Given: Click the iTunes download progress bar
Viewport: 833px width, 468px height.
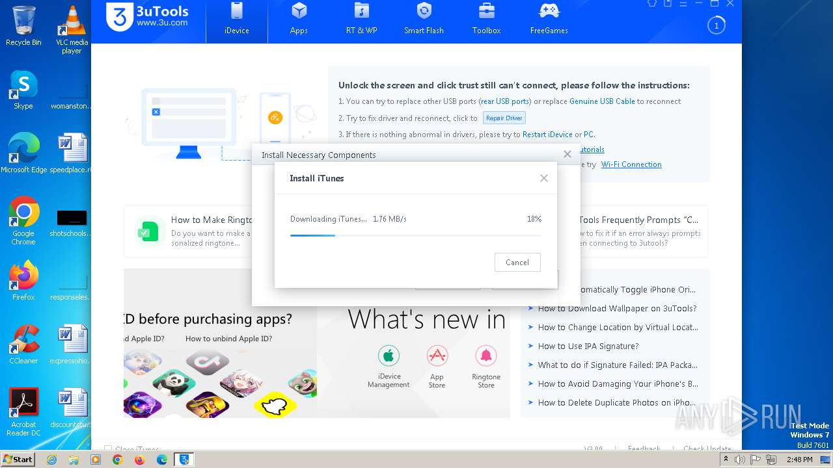Looking at the screenshot, I should [415, 235].
